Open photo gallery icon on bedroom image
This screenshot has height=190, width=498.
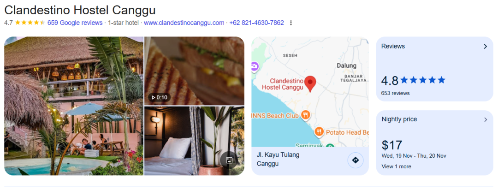tap(229, 160)
